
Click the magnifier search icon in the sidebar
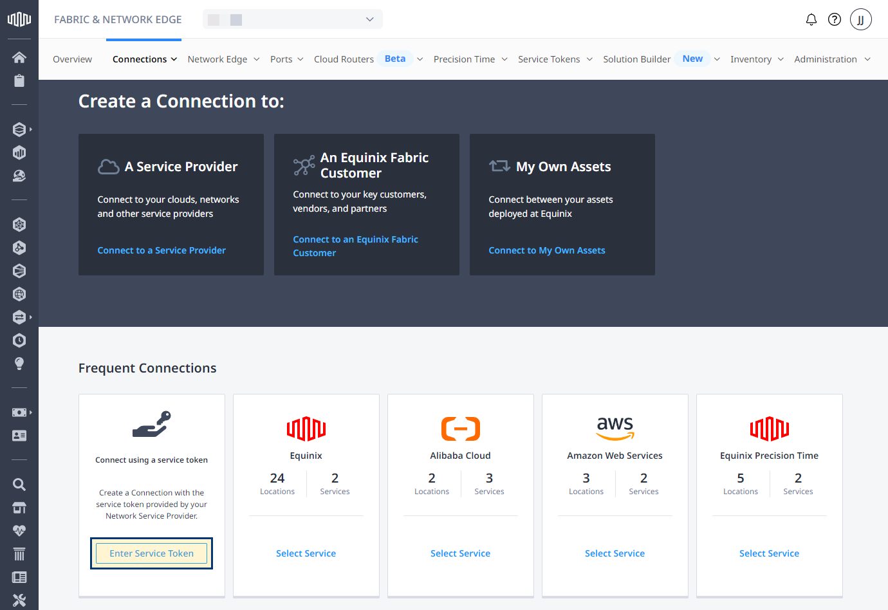19,485
